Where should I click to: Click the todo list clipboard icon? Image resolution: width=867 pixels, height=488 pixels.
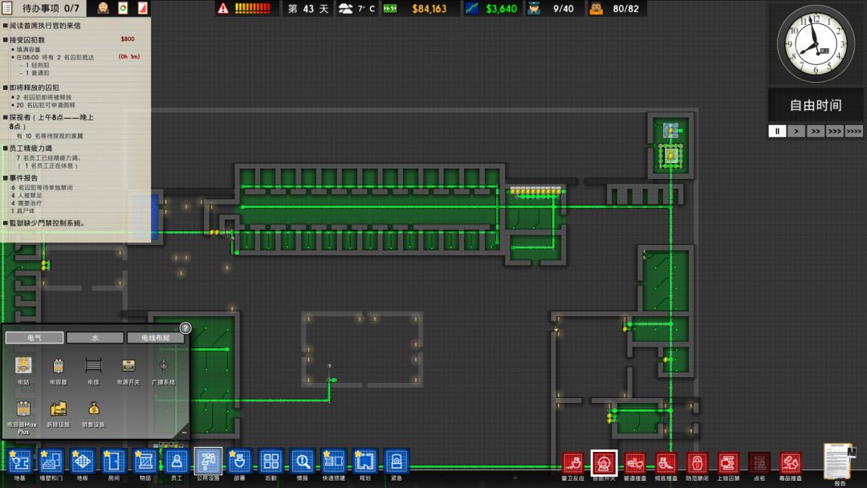click(x=8, y=8)
